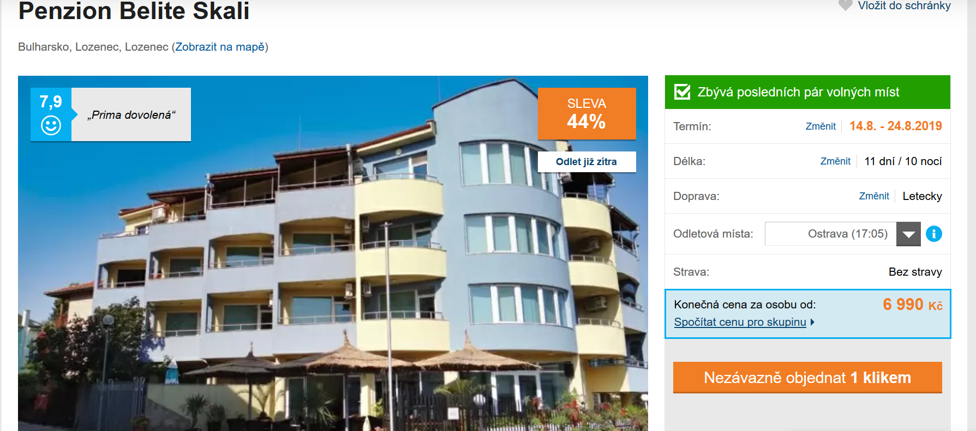Click the SLEVA 44% discount badge
Image resolution: width=976 pixels, height=431 pixels.
pos(586,114)
